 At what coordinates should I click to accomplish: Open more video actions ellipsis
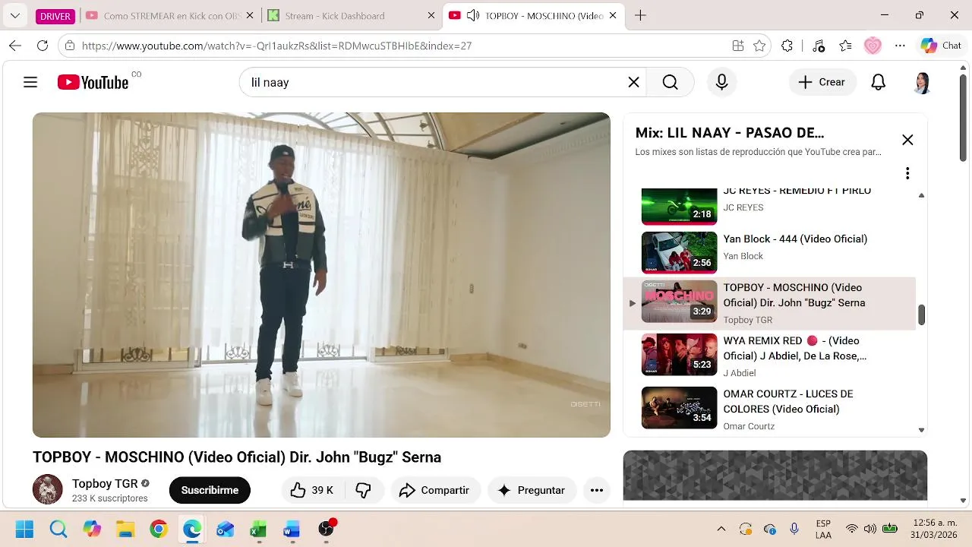597,490
